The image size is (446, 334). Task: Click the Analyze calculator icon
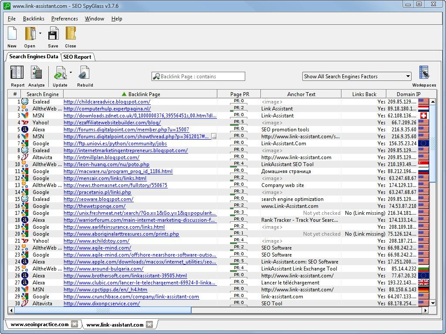click(x=37, y=73)
